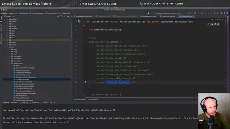
Task: Click the 1 usage hint above FILENAMES
Action: (x=92, y=38)
